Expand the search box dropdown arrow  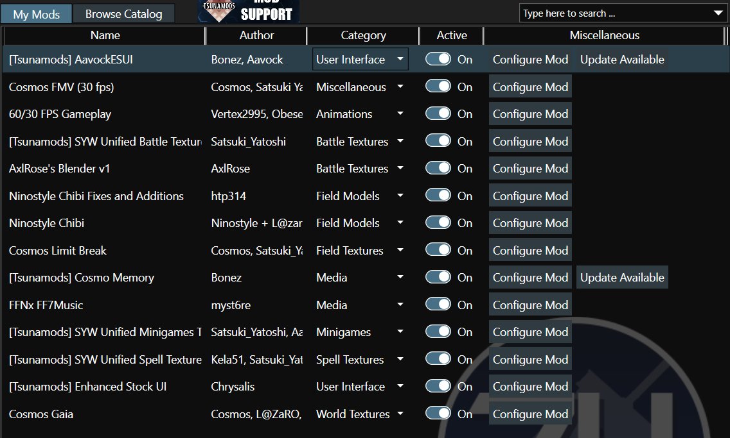[718, 13]
